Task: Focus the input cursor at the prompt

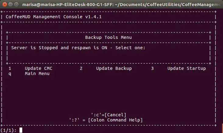Action: point(21,130)
